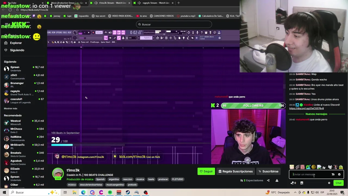Open ItsMidna recommended channel

click(x=24, y=139)
